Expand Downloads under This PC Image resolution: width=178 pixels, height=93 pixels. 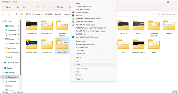(3, 82)
